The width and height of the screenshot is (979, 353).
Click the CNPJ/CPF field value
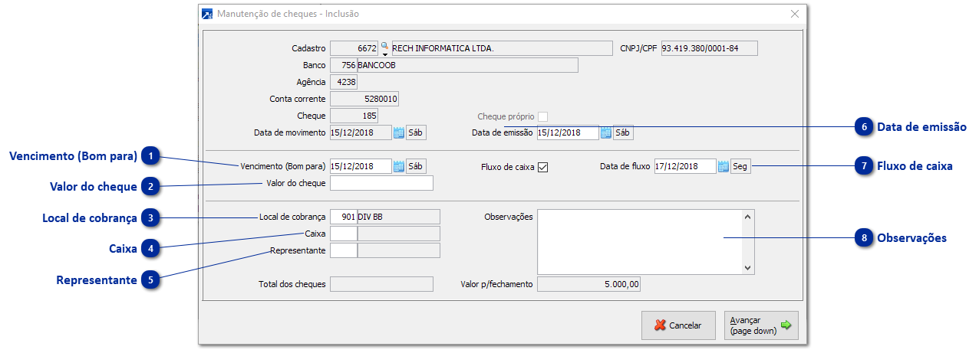708,48
